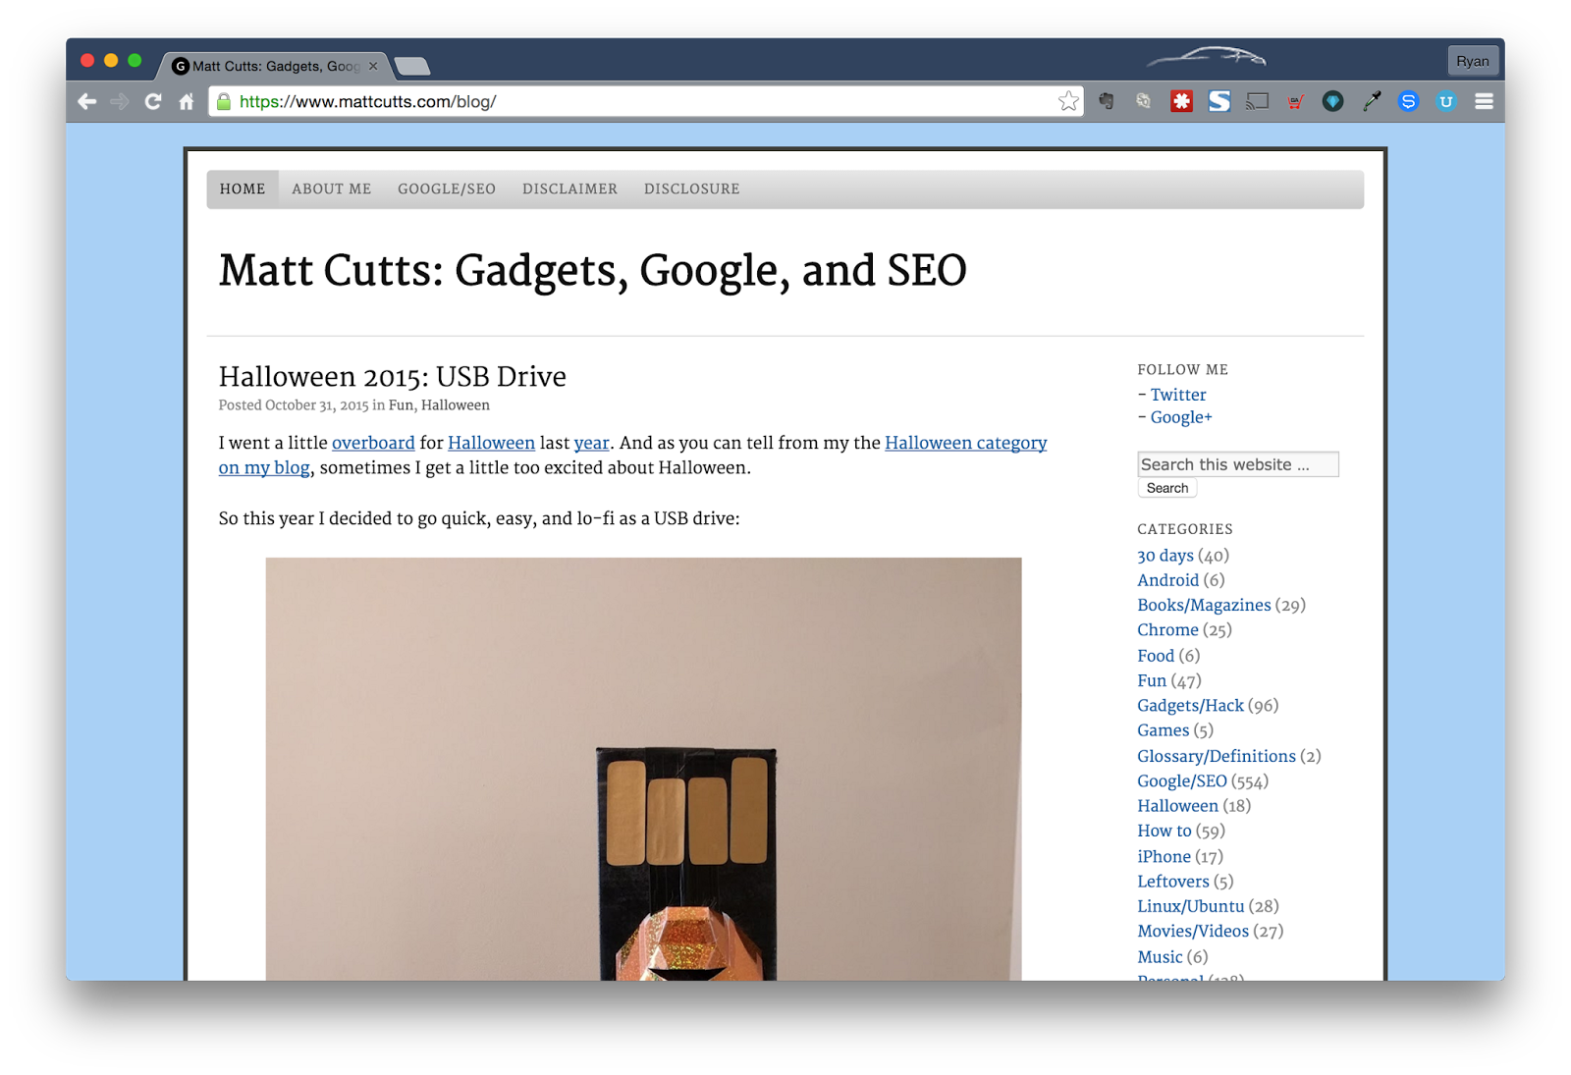Open the Books/Magazines category
Viewport: 1571px width, 1075px height.
pyautogui.click(x=1204, y=605)
